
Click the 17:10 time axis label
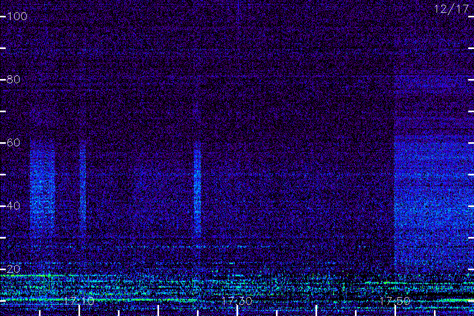pyautogui.click(x=79, y=301)
